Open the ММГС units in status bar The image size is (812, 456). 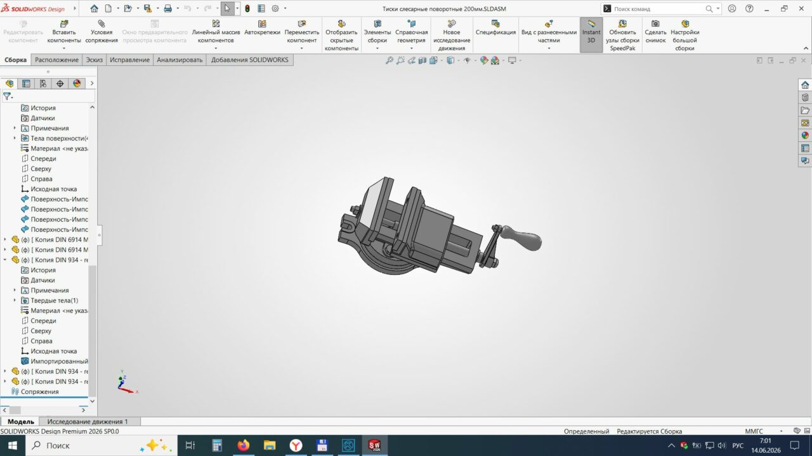754,431
